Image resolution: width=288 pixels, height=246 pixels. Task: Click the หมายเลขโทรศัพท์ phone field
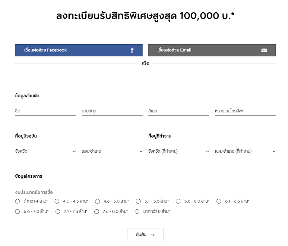[x=245, y=111]
